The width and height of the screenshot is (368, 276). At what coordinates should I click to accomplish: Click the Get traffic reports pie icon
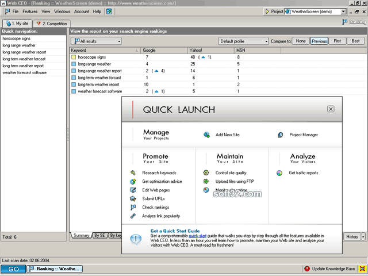[x=279, y=173]
